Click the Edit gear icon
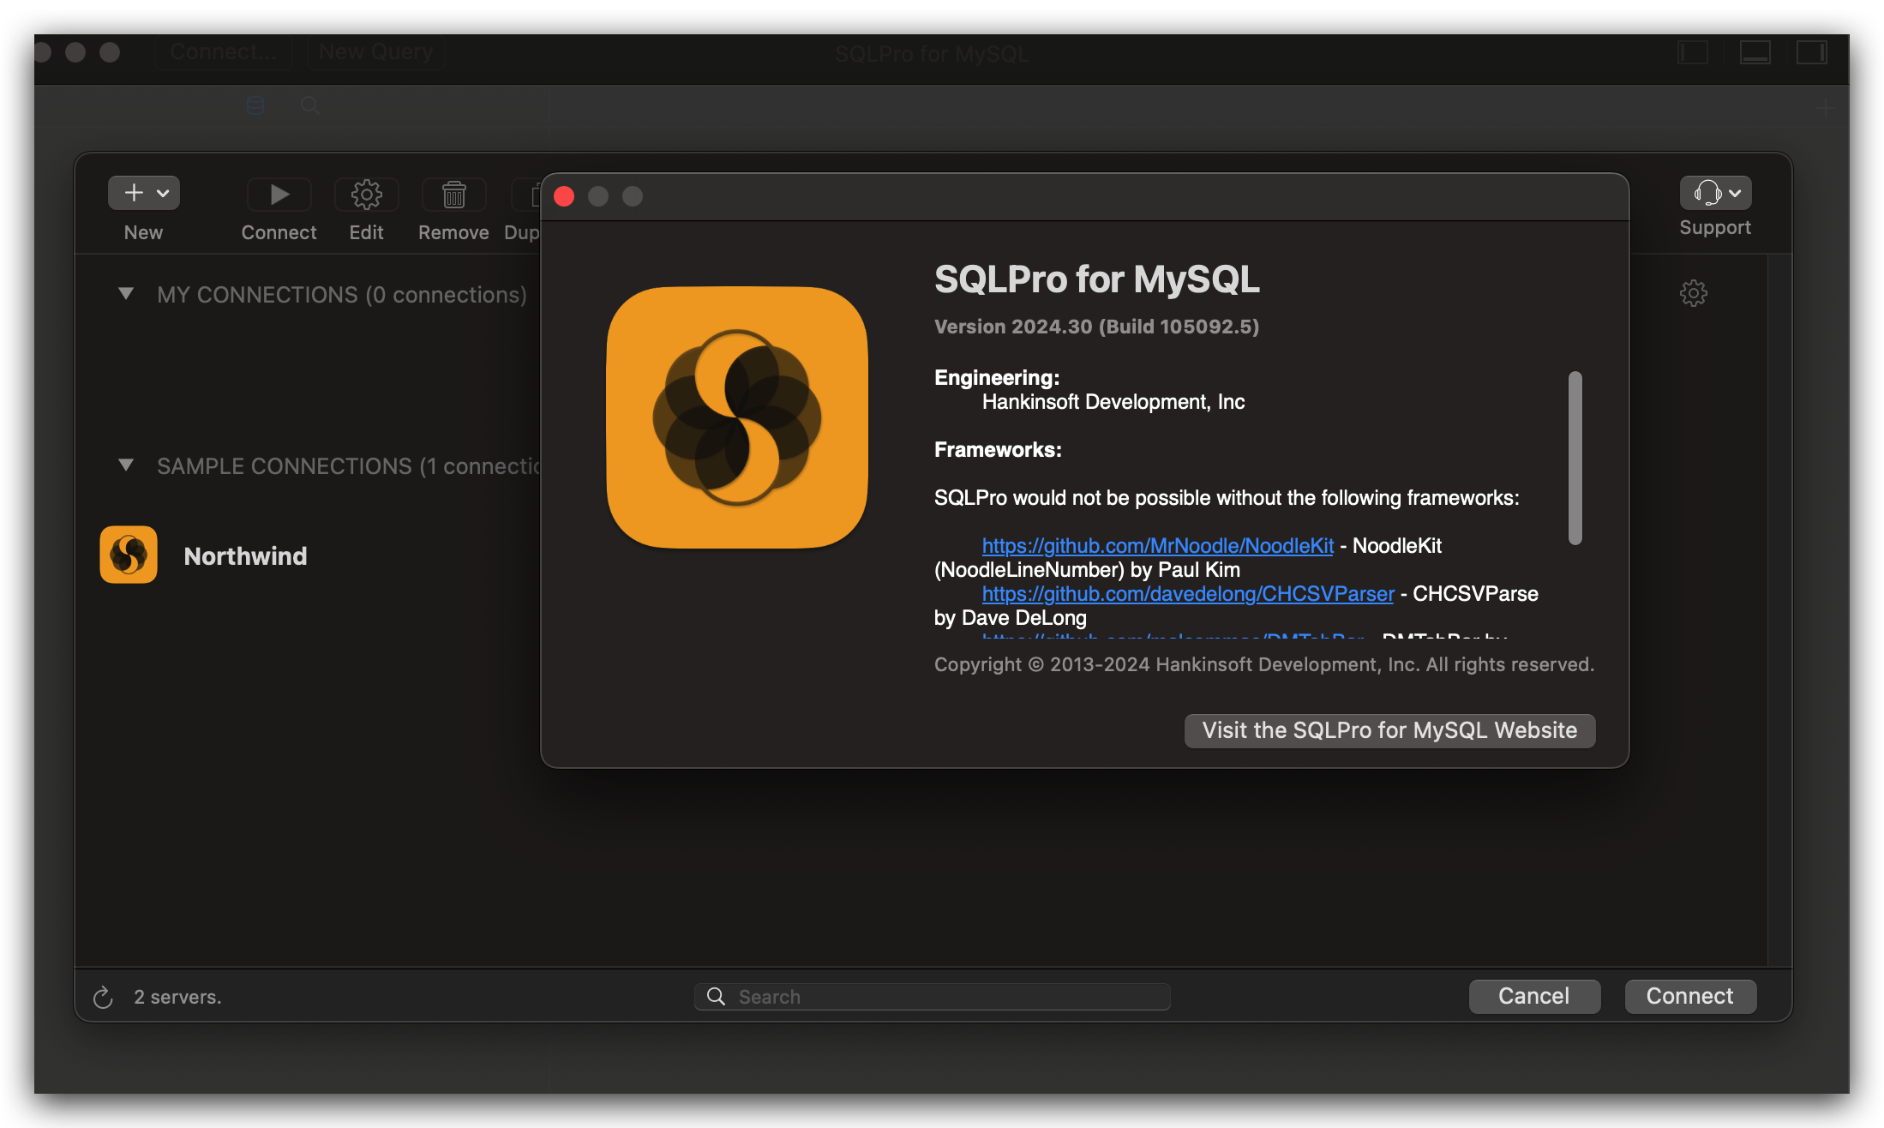Screen dimensions: 1884x1128 [x=366, y=195]
